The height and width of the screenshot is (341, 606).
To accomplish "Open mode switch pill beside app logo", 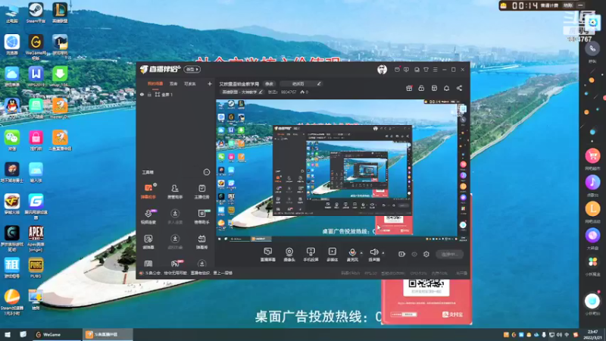I will point(192,69).
